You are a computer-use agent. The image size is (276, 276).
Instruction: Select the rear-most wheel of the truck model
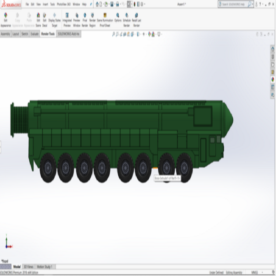48,168
